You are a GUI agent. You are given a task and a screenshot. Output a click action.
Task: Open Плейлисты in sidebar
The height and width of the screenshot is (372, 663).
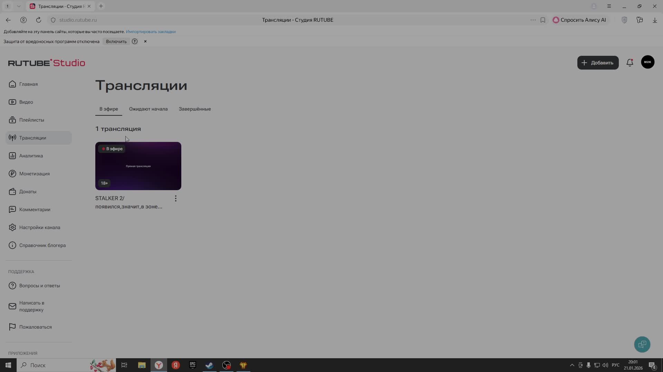click(31, 120)
